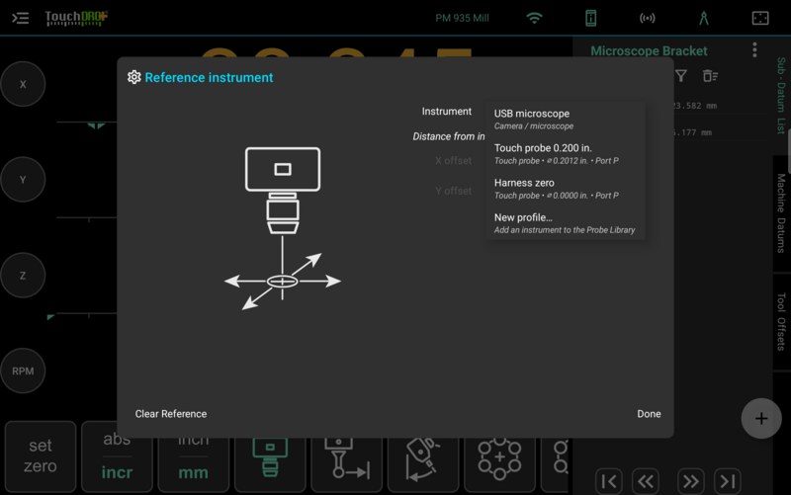Tap the RPM round button
The height and width of the screenshot is (495, 791).
[x=23, y=371]
